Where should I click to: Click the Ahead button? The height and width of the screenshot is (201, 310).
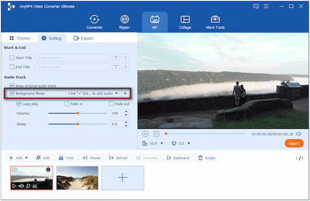91,158
